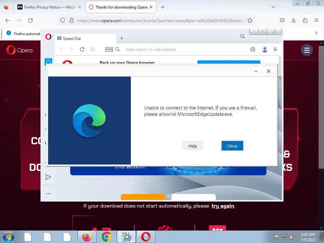Dismiss the Firefox notification bar
324x243 pixels.
316,33
